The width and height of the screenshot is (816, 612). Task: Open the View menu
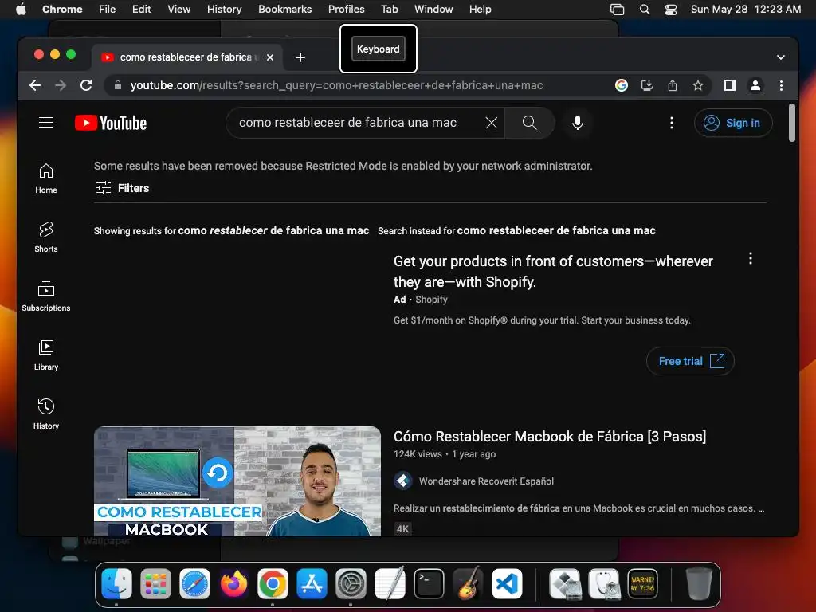point(178,9)
